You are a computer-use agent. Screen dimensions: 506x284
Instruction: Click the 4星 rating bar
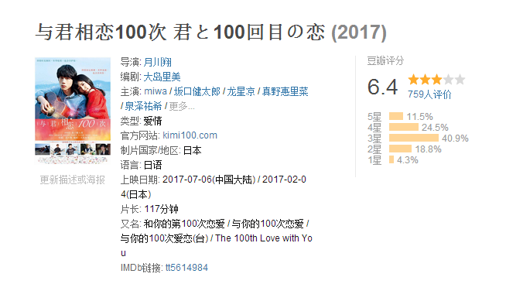click(x=404, y=127)
